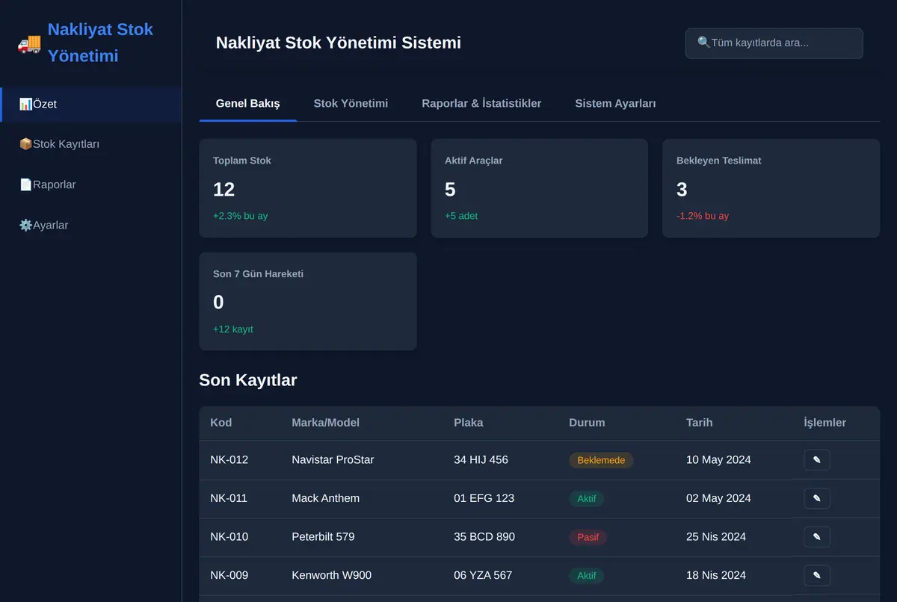Click the +5 adet text
This screenshot has height=602, width=897.
pyautogui.click(x=461, y=216)
